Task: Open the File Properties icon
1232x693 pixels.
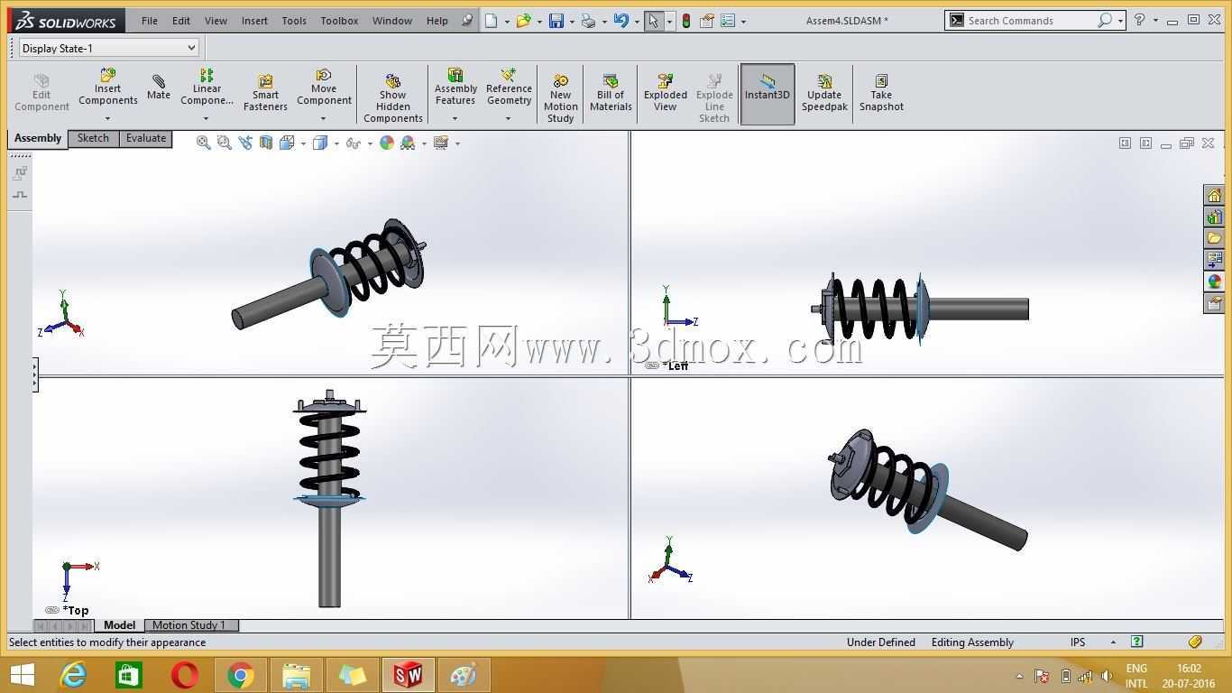Action: 707,21
